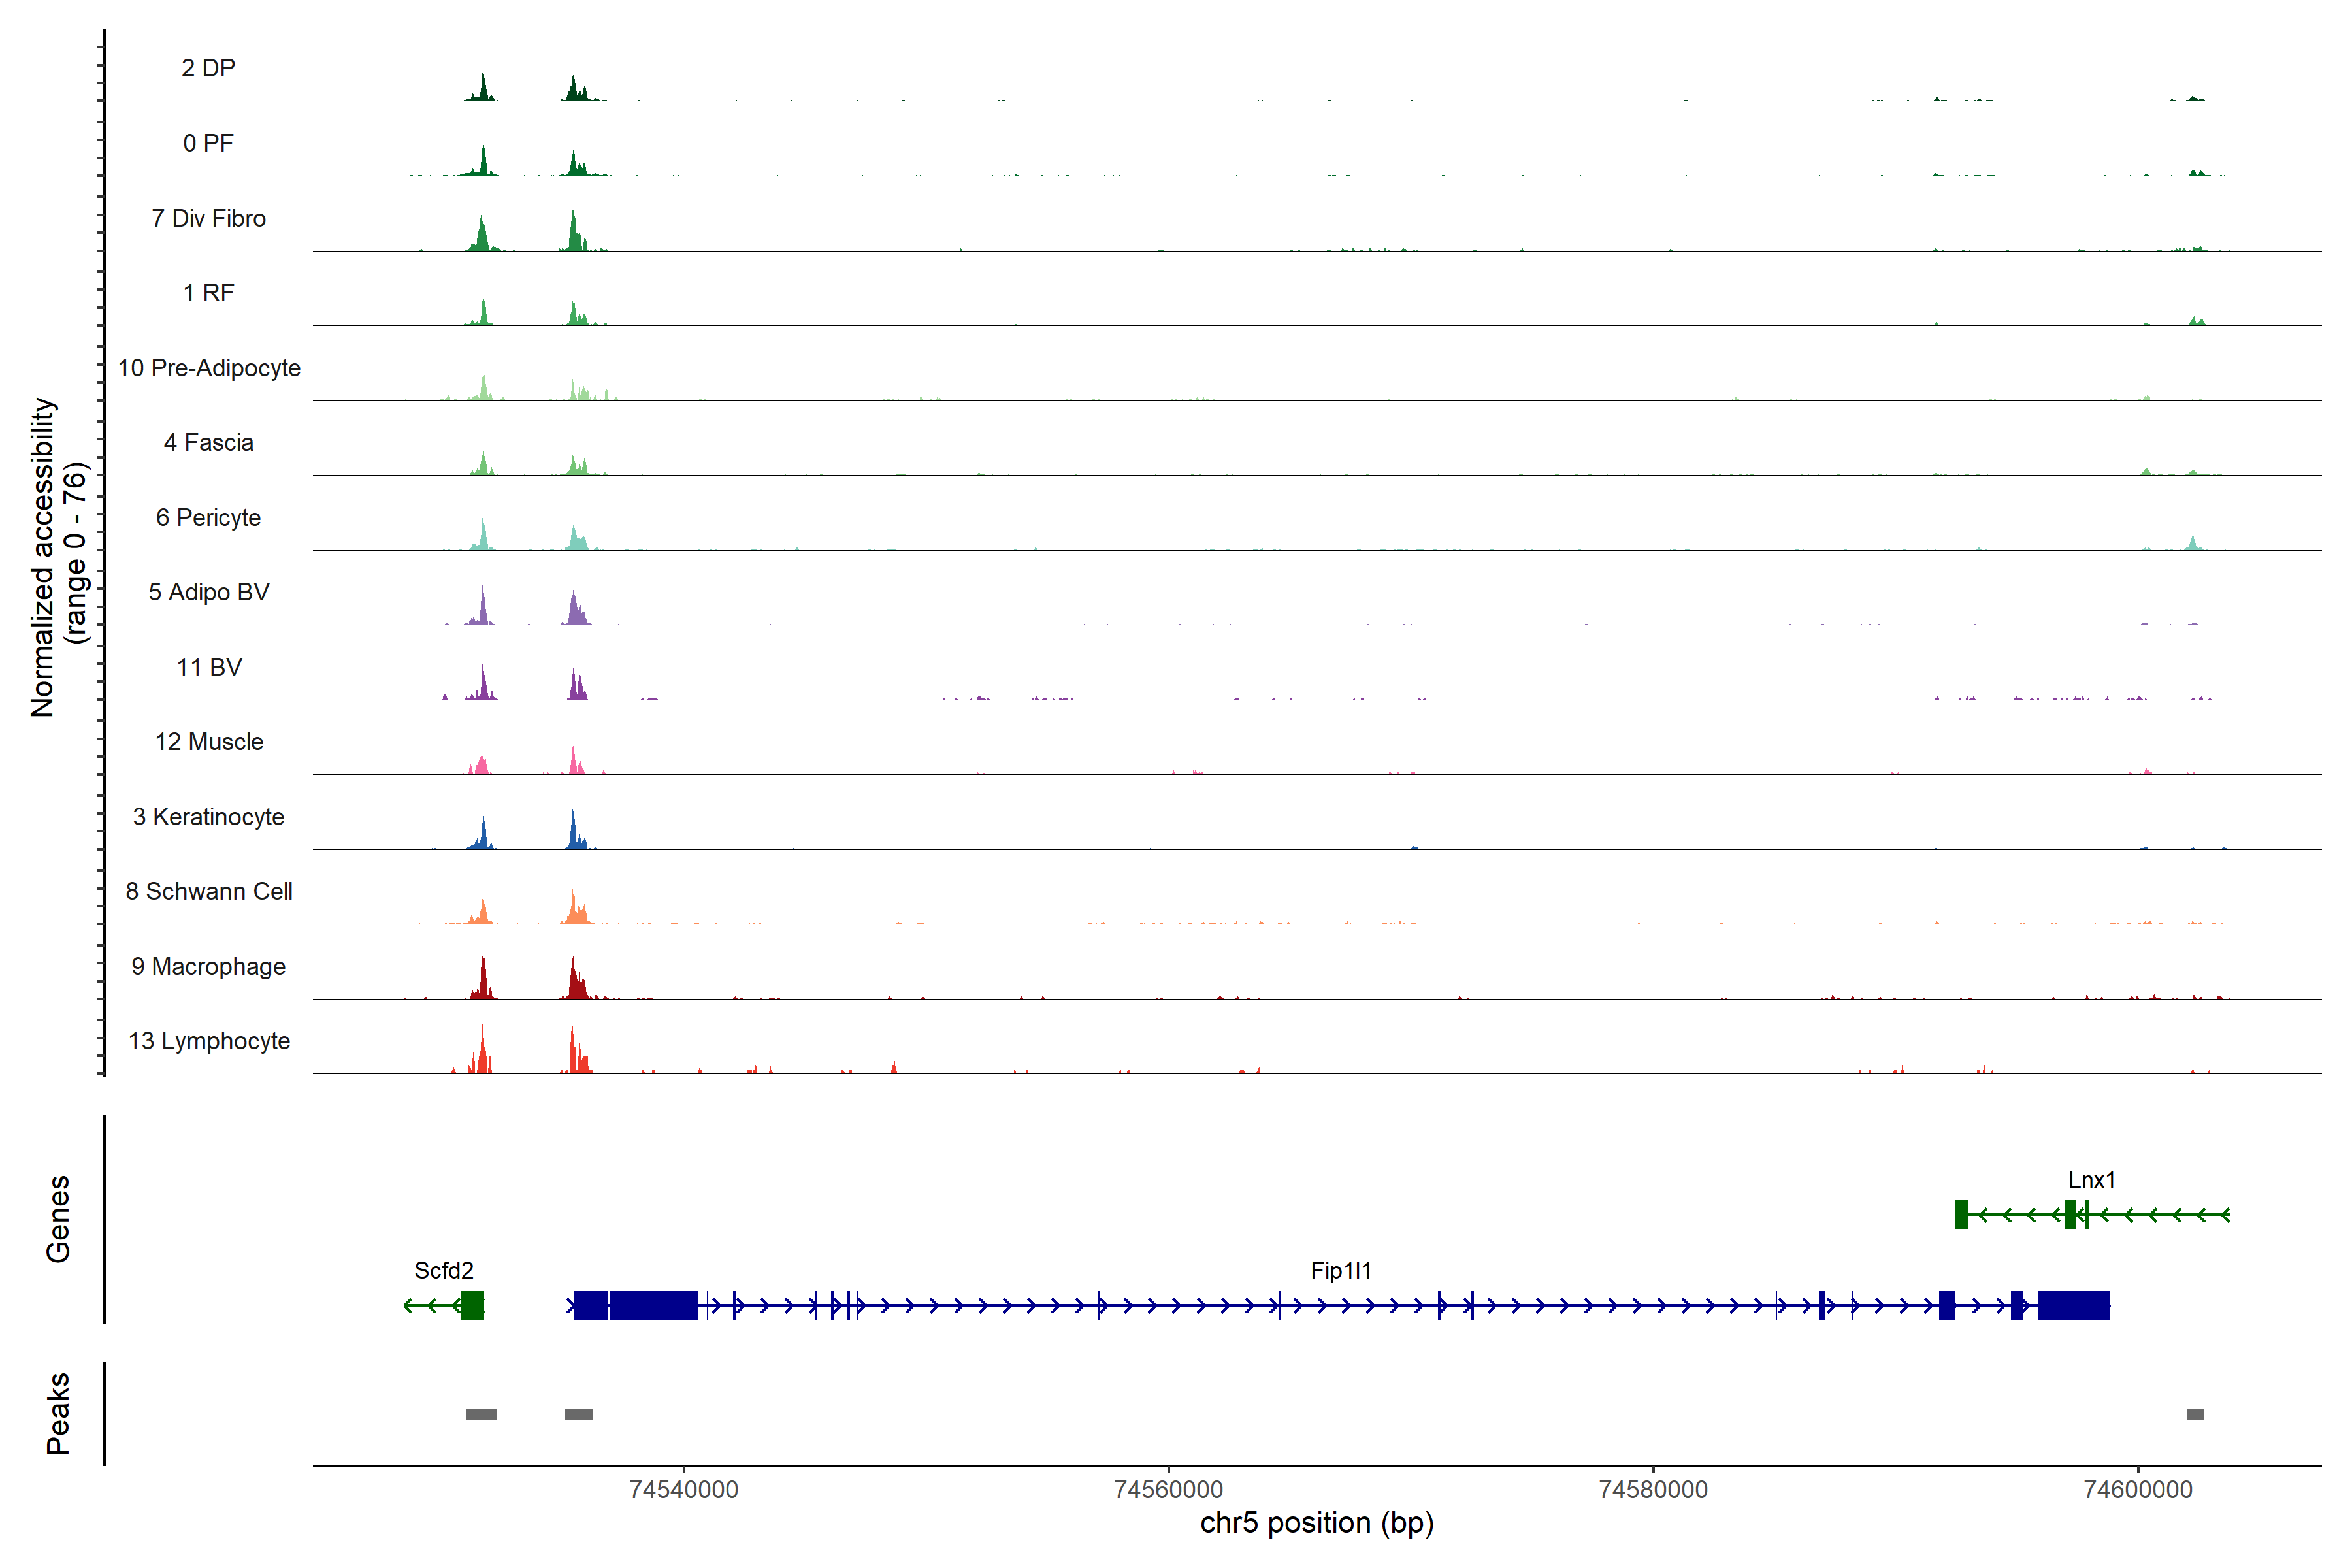Select the 13 Lymphocyte track label

(209, 1041)
